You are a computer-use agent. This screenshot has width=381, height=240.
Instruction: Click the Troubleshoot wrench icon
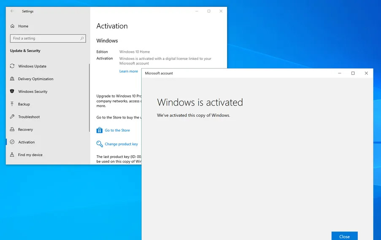pyautogui.click(x=12, y=117)
